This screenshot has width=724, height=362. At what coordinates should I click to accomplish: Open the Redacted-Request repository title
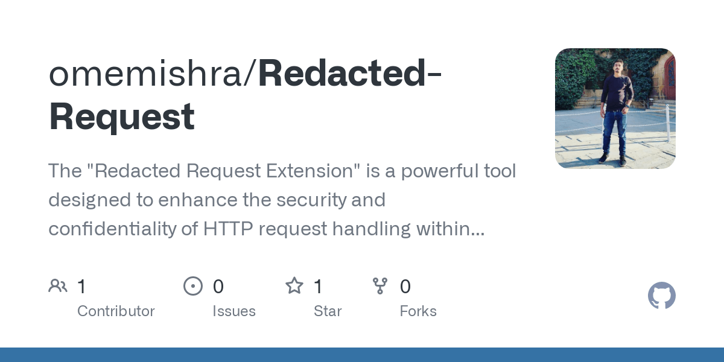tap(246, 95)
